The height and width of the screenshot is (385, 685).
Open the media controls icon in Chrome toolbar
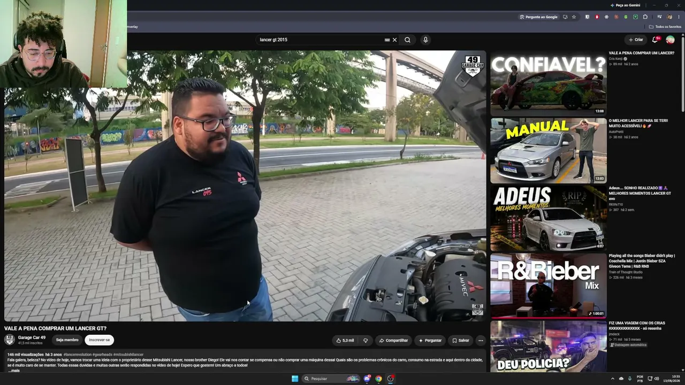pyautogui.click(x=659, y=17)
